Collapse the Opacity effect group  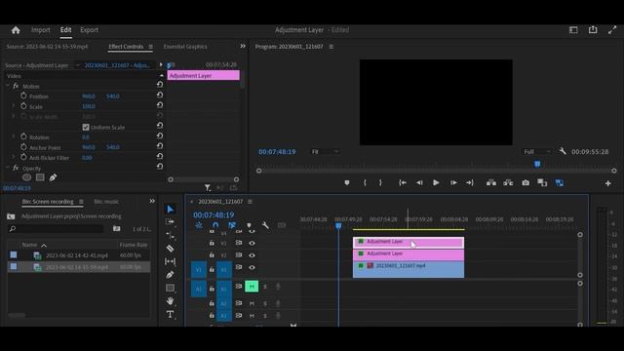point(8,168)
